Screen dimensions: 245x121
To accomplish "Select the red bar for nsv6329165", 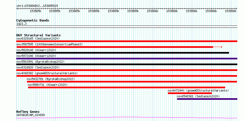I will pos(127,41).
